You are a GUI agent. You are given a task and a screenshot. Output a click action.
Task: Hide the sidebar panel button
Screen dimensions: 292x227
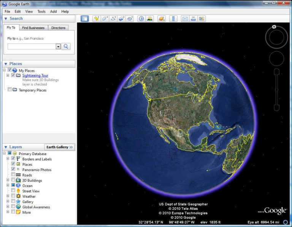pyautogui.click(x=85, y=19)
